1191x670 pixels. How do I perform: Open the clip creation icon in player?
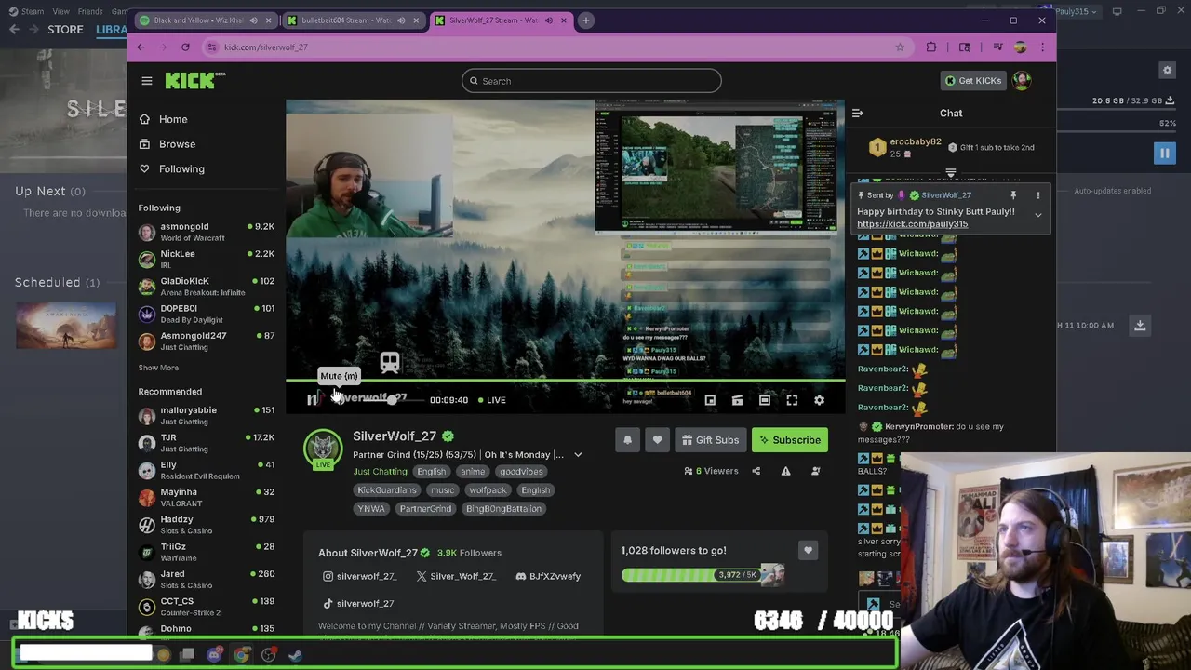coord(737,400)
